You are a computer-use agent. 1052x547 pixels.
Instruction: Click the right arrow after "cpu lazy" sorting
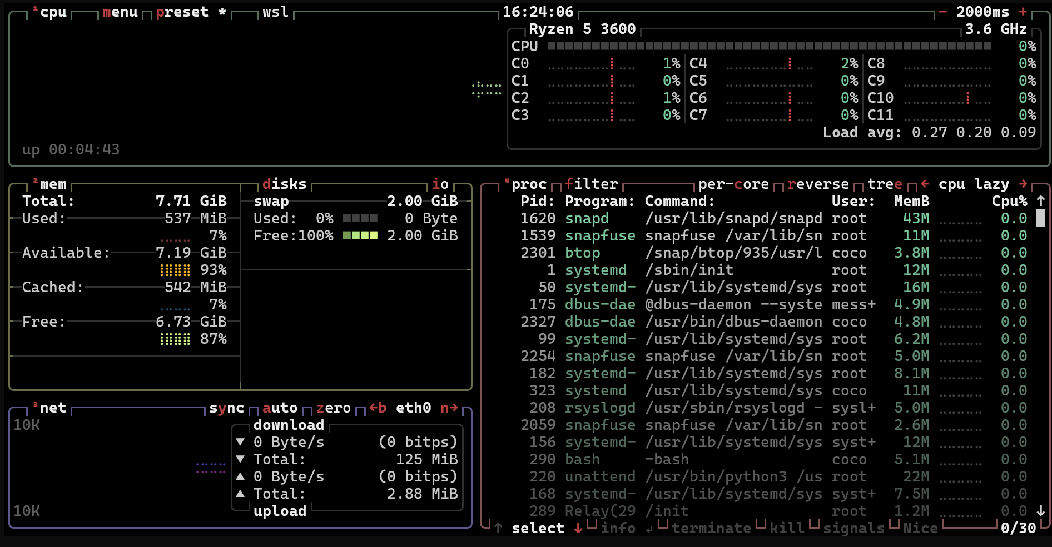click(x=1024, y=184)
